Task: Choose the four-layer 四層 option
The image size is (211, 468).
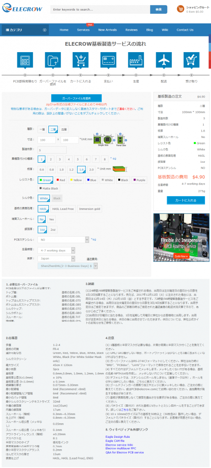Action: coord(64,130)
